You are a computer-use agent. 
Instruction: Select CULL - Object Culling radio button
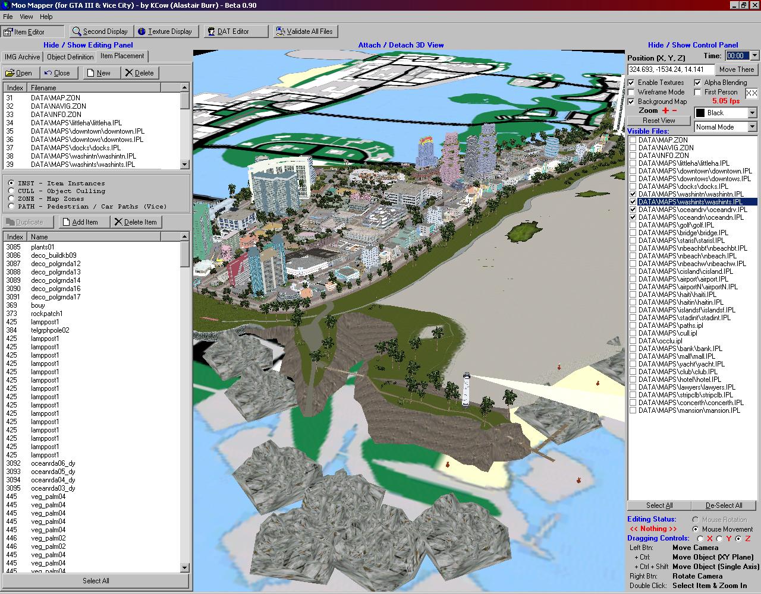11,191
